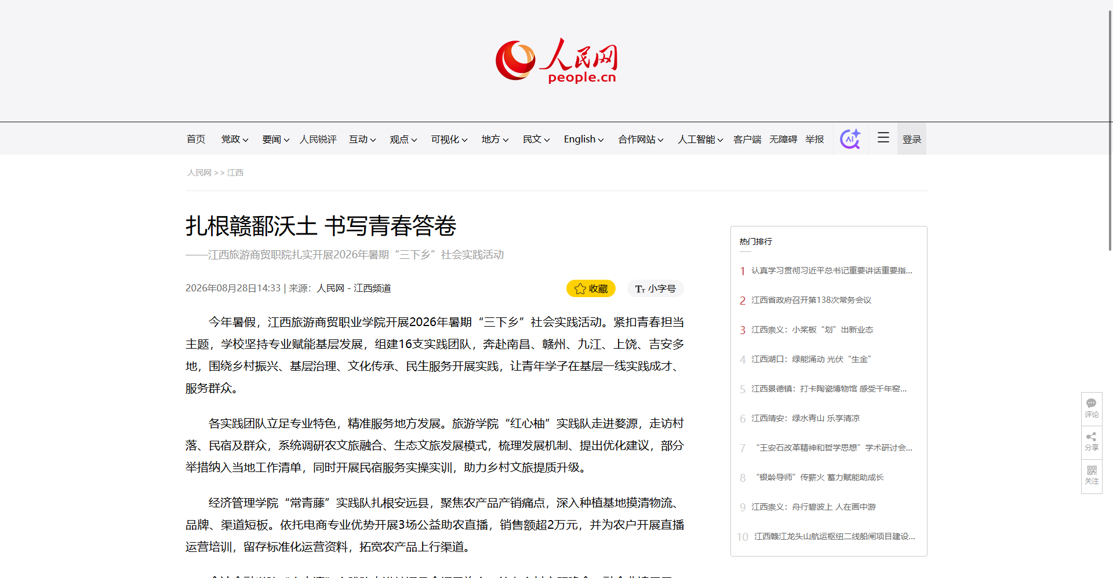Open hot article “银龄导师”传薪火
Image resolution: width=1113 pixels, height=578 pixels.
[817, 477]
